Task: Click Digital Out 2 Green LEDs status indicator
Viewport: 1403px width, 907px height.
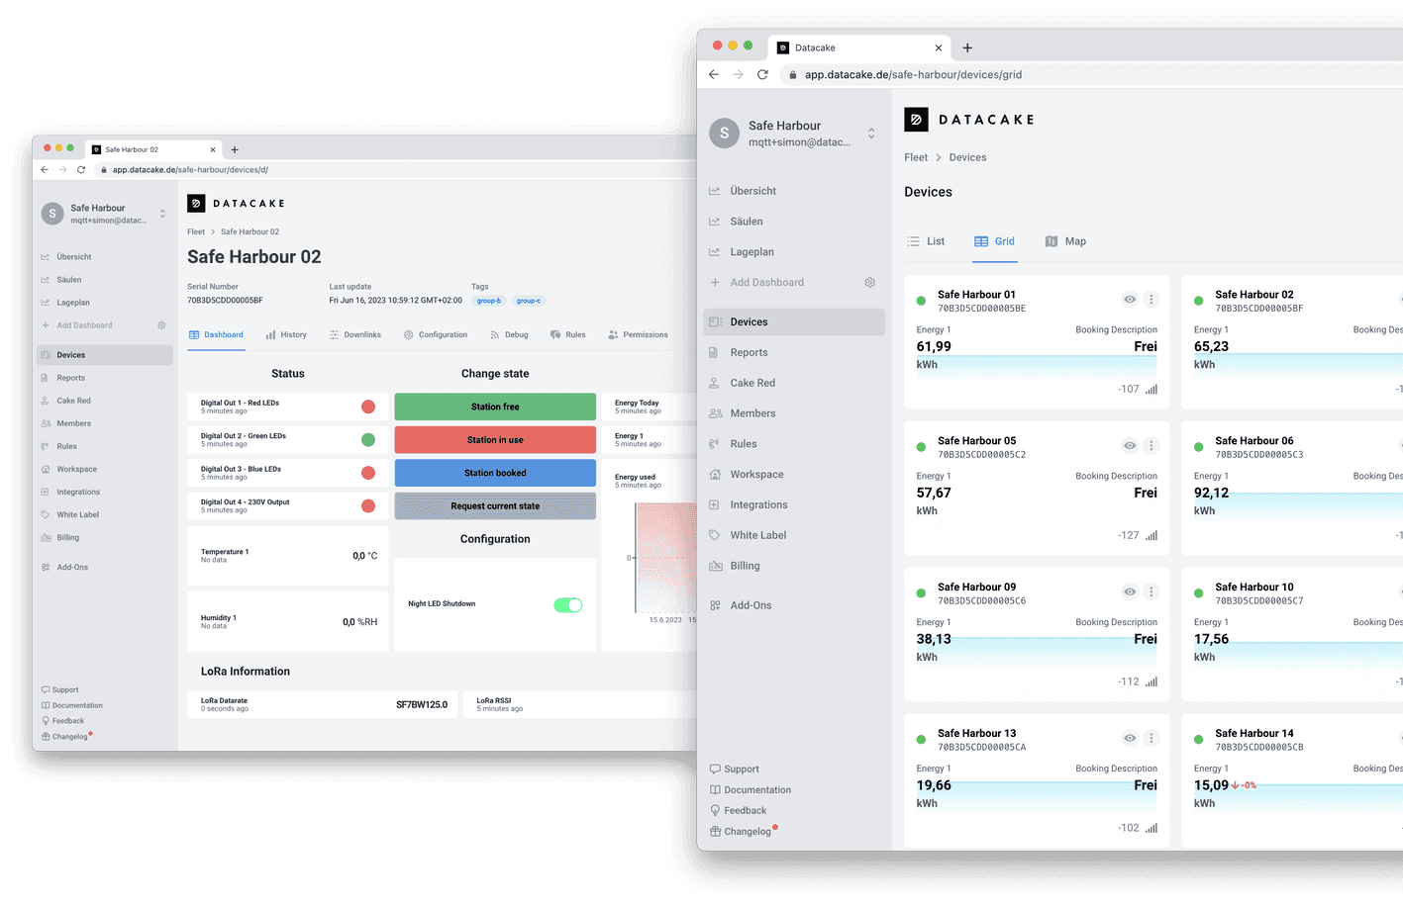Action: (x=368, y=440)
